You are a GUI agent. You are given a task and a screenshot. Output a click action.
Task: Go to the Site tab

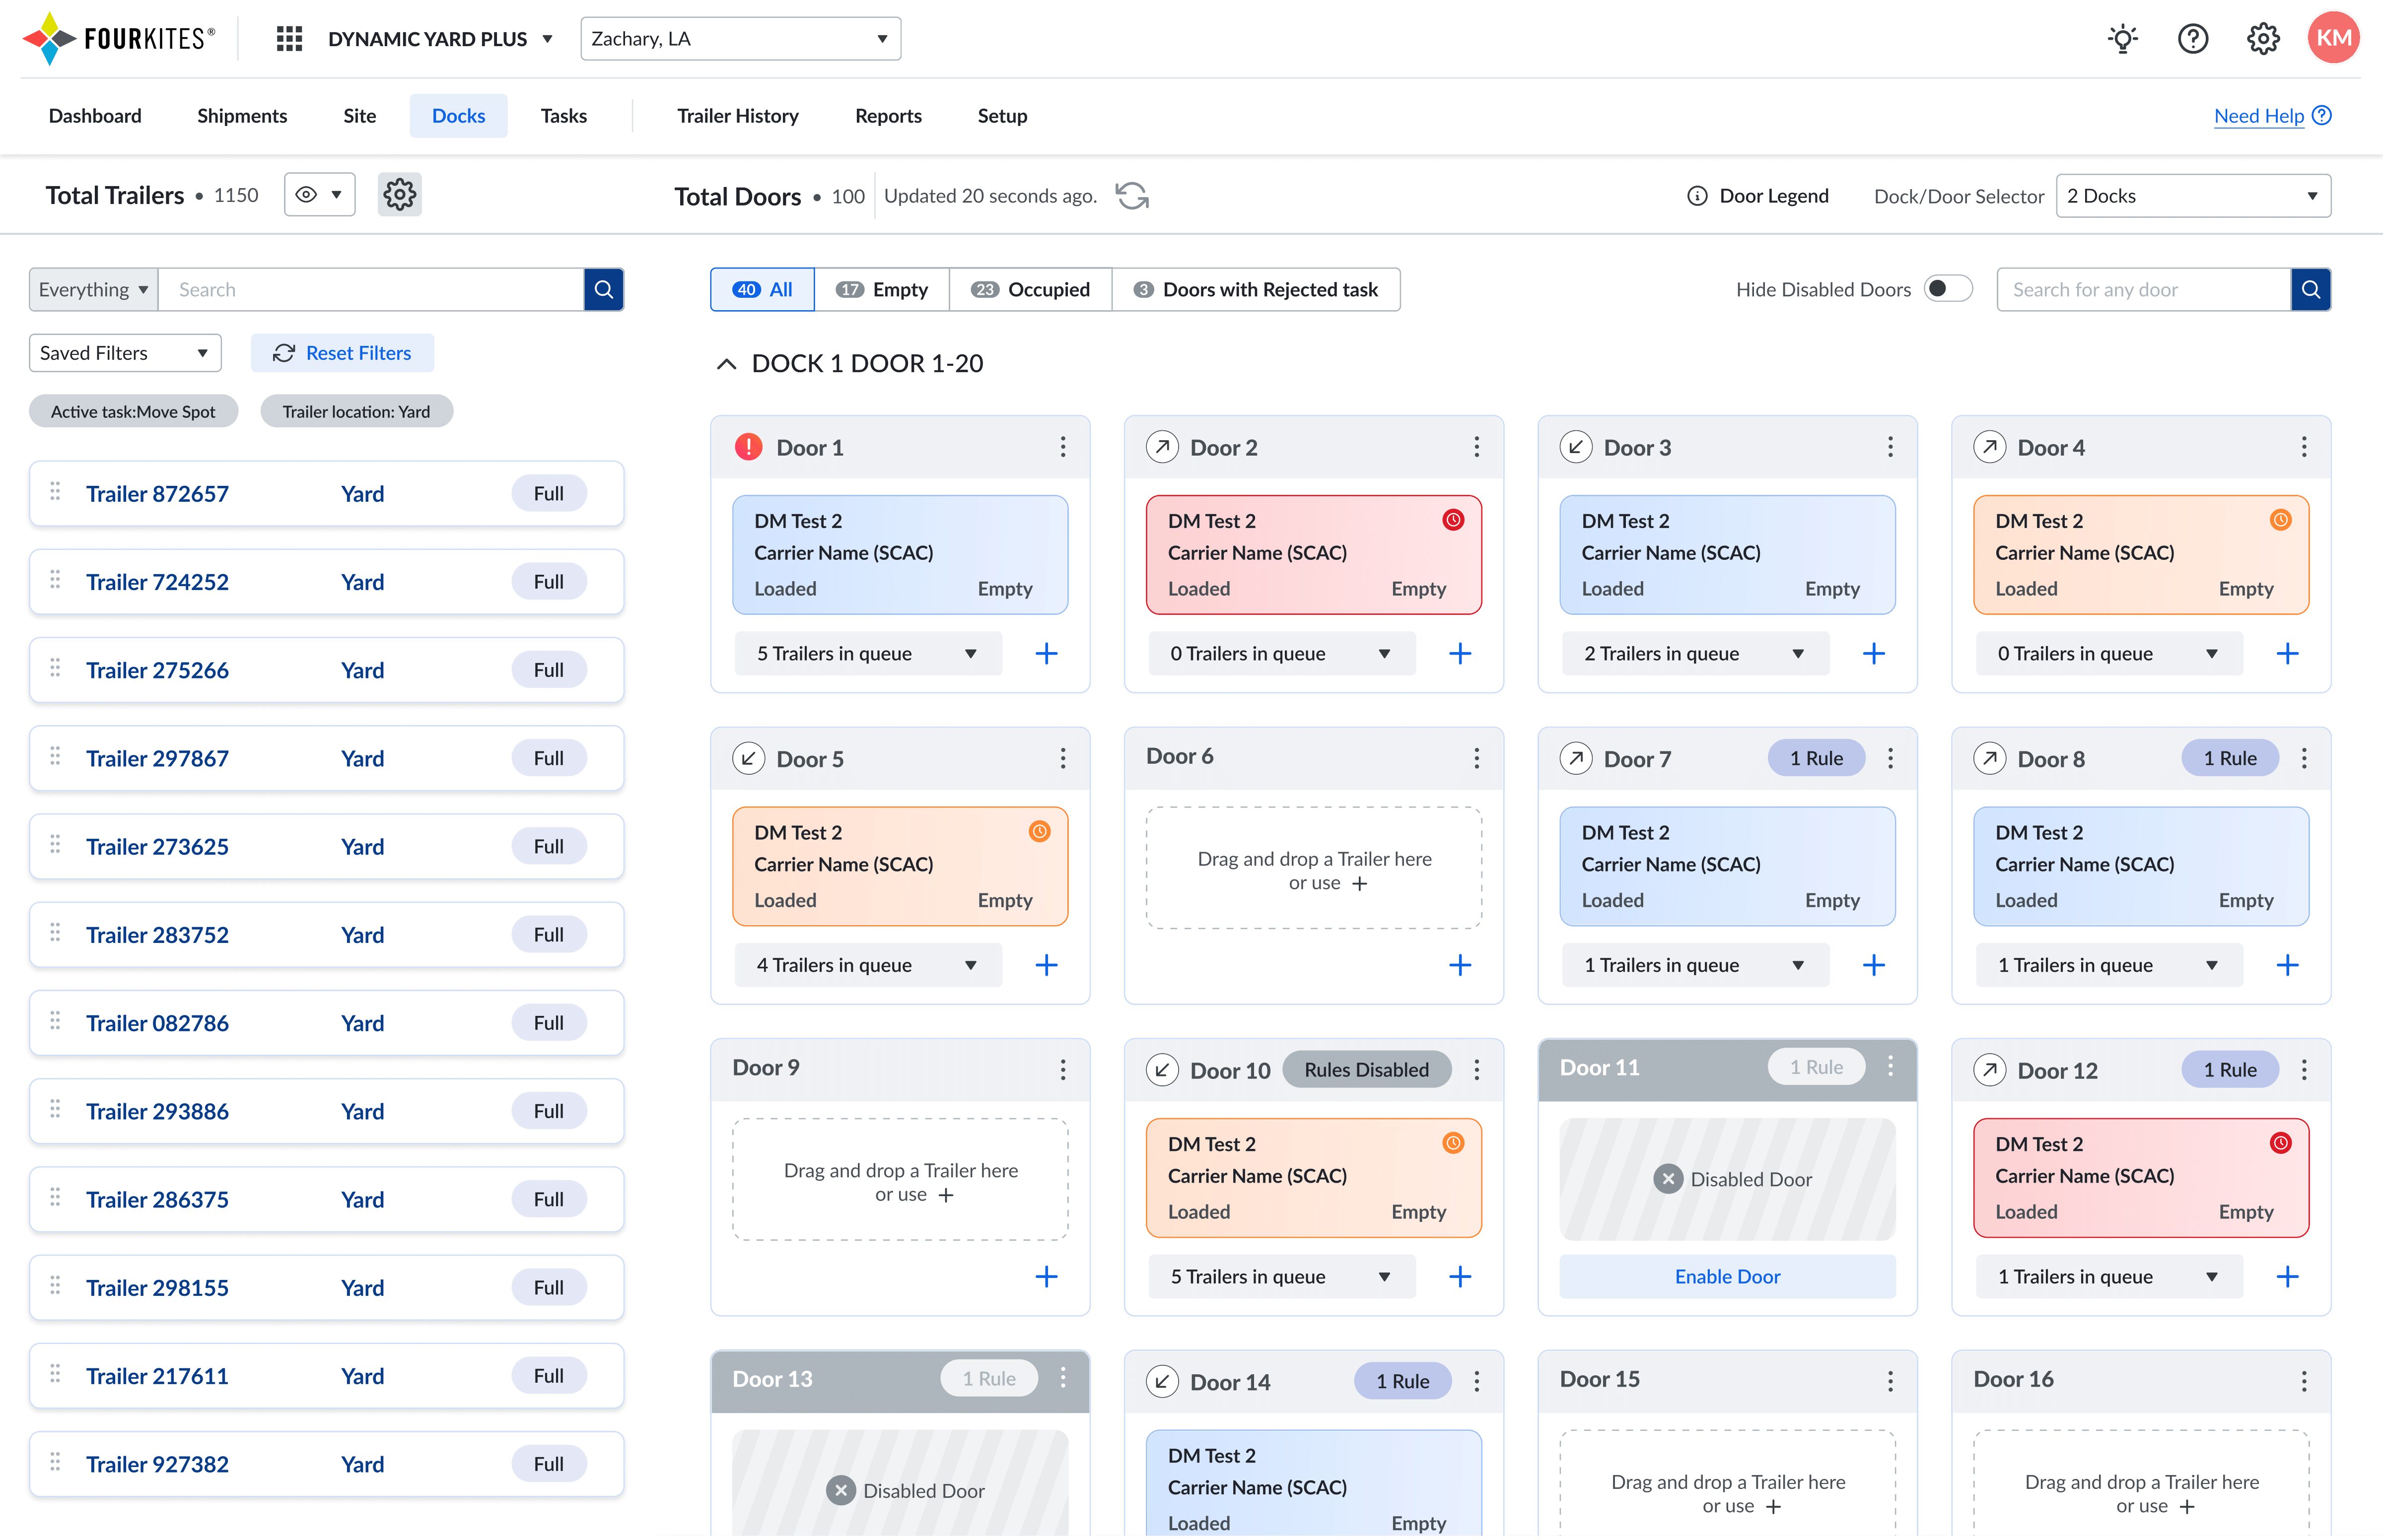pyautogui.click(x=359, y=116)
